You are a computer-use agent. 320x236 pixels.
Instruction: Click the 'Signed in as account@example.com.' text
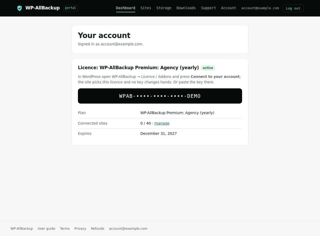click(x=111, y=44)
